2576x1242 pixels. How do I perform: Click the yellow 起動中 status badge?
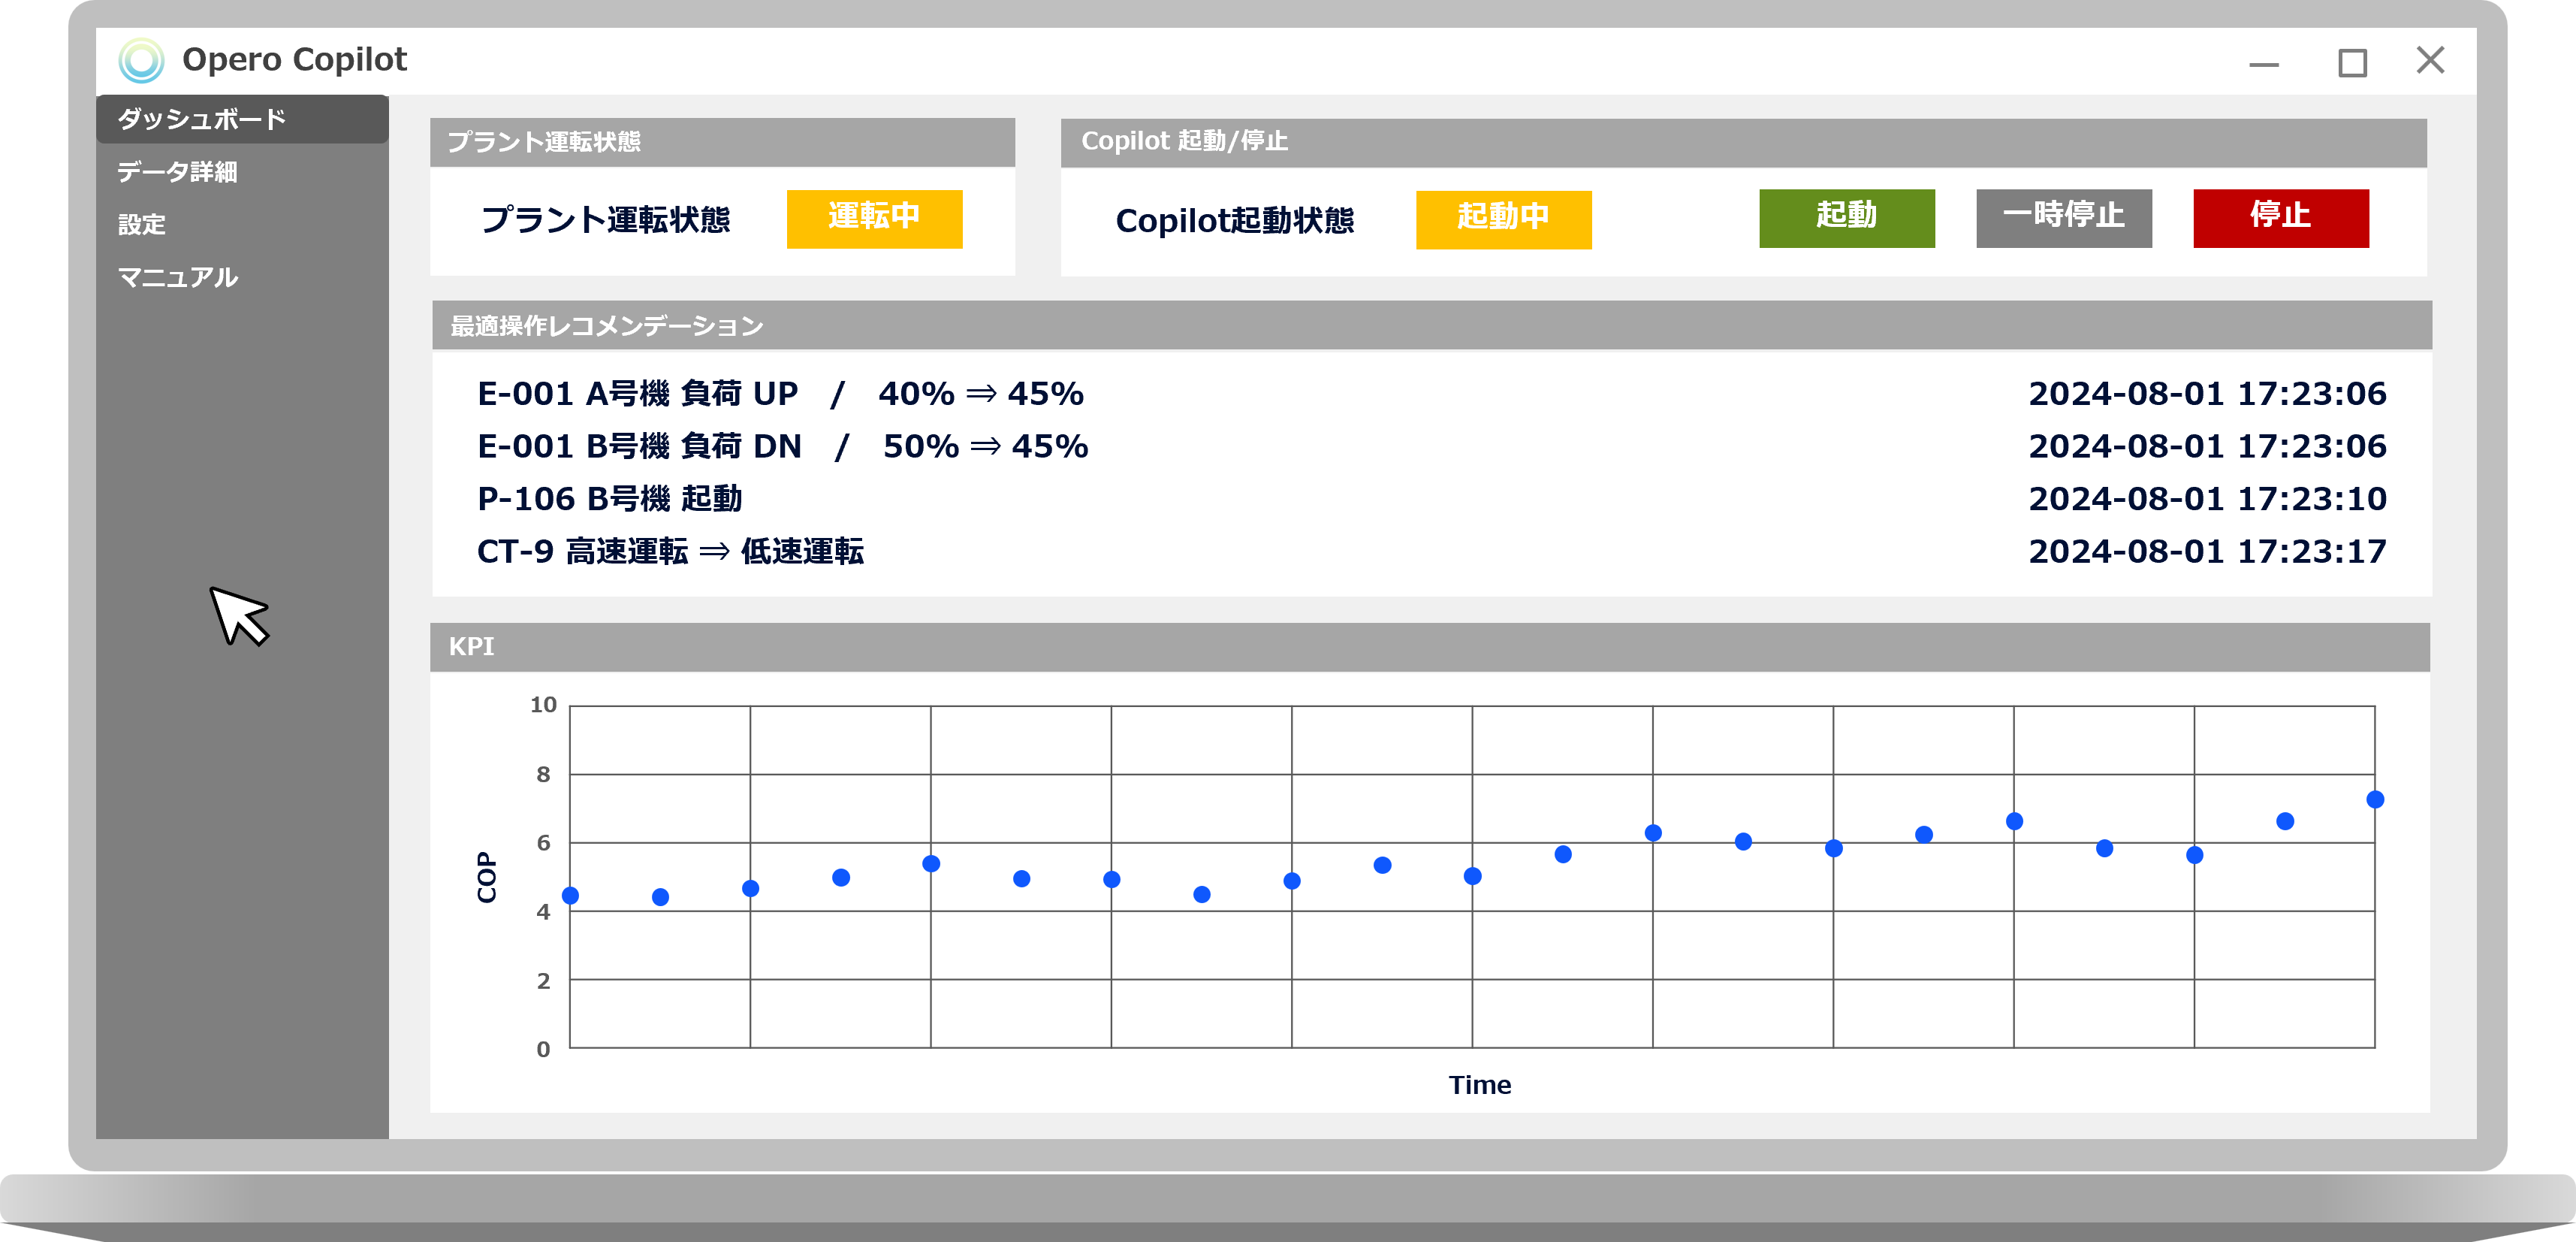pos(1503,219)
